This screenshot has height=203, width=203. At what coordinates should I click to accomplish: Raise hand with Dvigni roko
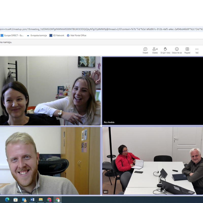pos(165,50)
